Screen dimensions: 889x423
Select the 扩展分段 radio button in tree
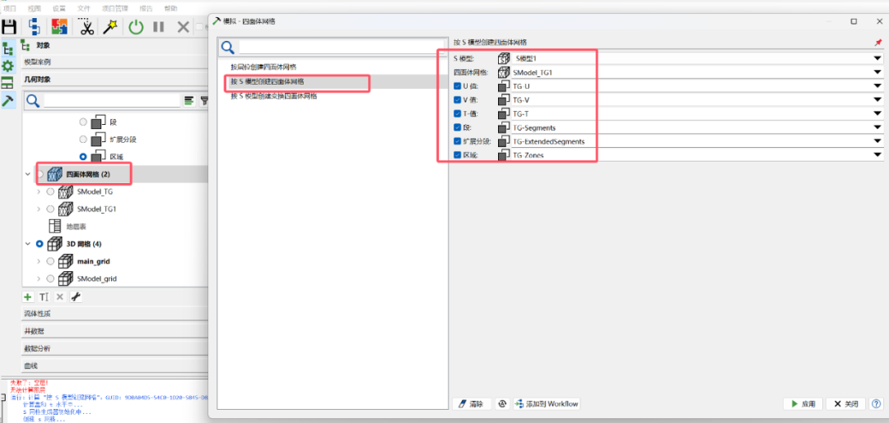pyautogui.click(x=83, y=139)
